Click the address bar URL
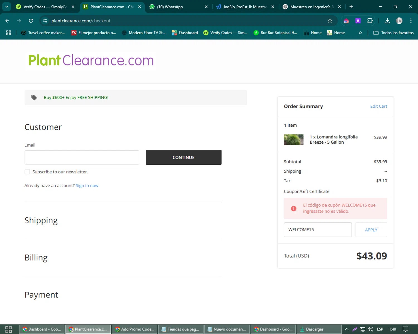 [x=81, y=21]
